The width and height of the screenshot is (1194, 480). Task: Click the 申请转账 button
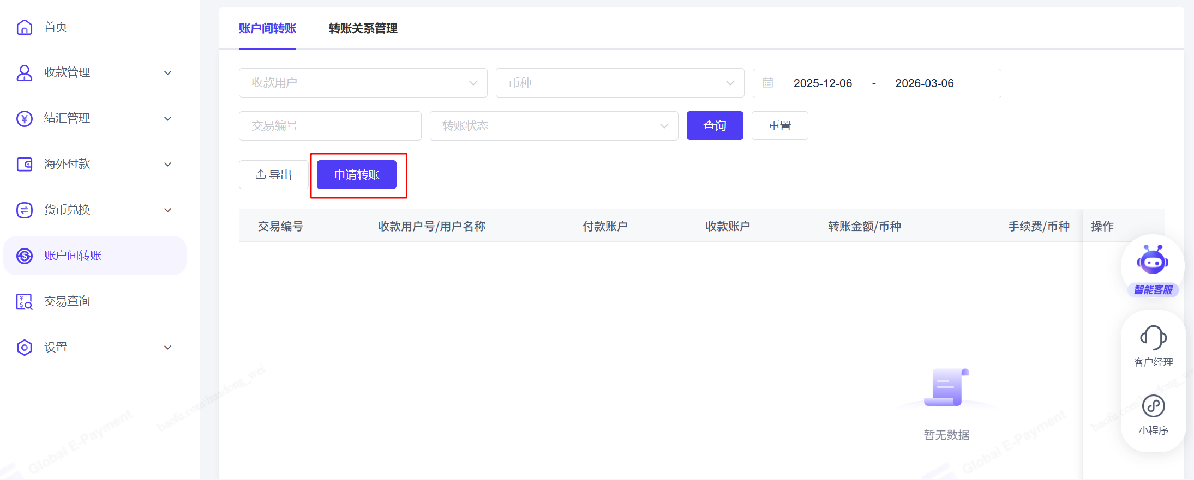357,175
